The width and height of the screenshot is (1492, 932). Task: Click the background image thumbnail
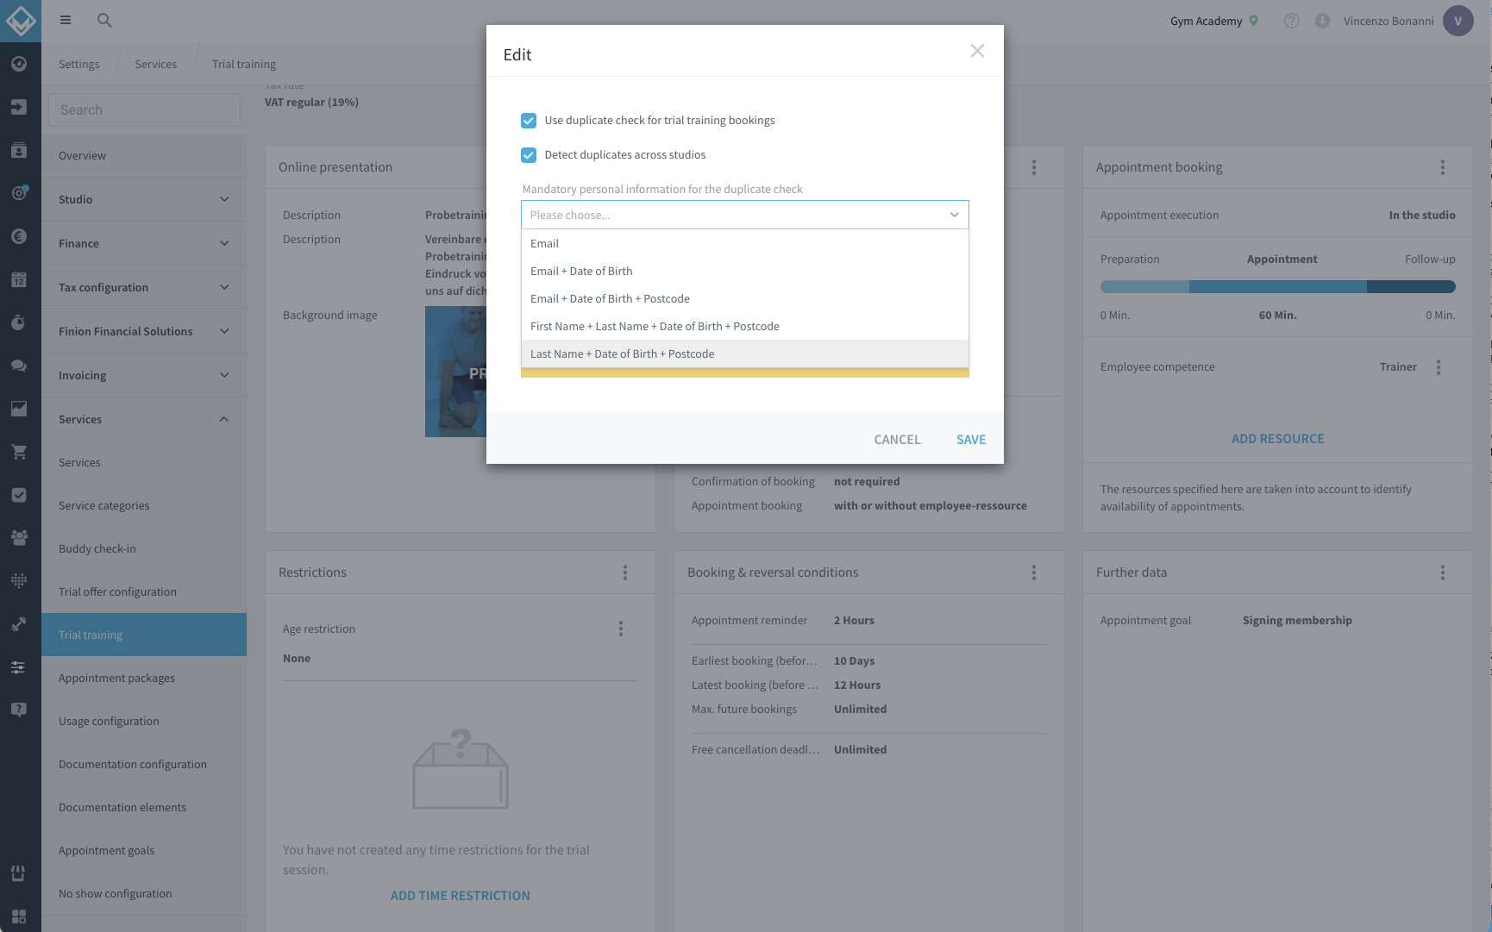point(455,372)
